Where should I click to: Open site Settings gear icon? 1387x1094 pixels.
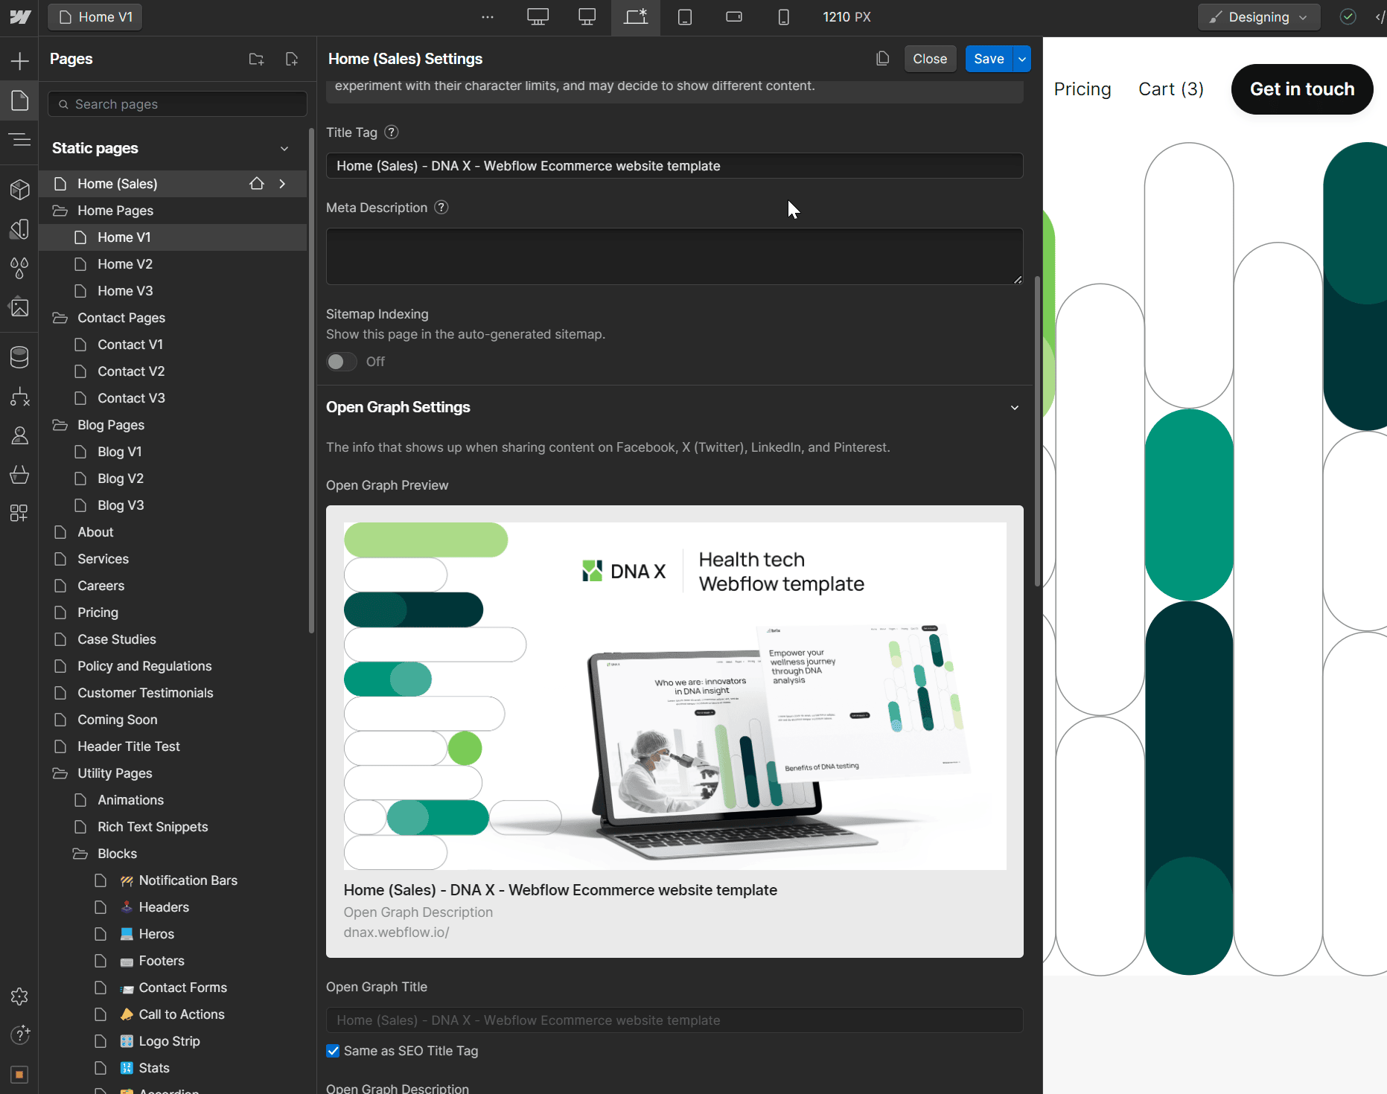point(20,997)
